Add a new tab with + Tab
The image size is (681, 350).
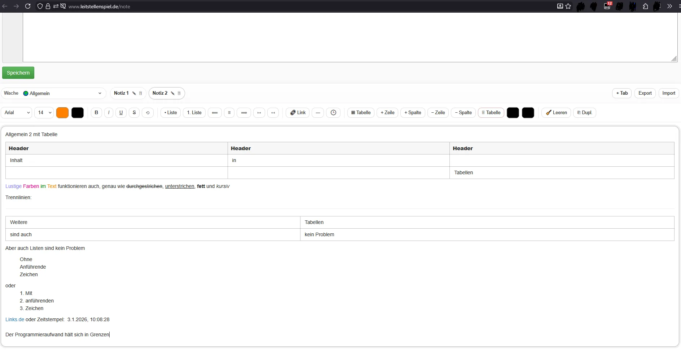point(621,93)
